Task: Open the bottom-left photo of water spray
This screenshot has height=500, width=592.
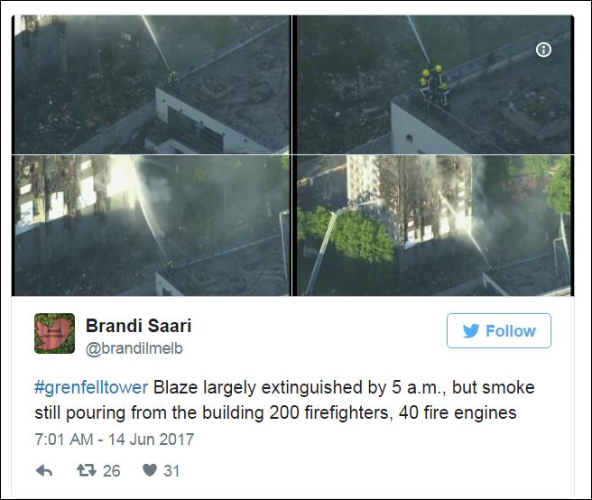Action: point(151,226)
